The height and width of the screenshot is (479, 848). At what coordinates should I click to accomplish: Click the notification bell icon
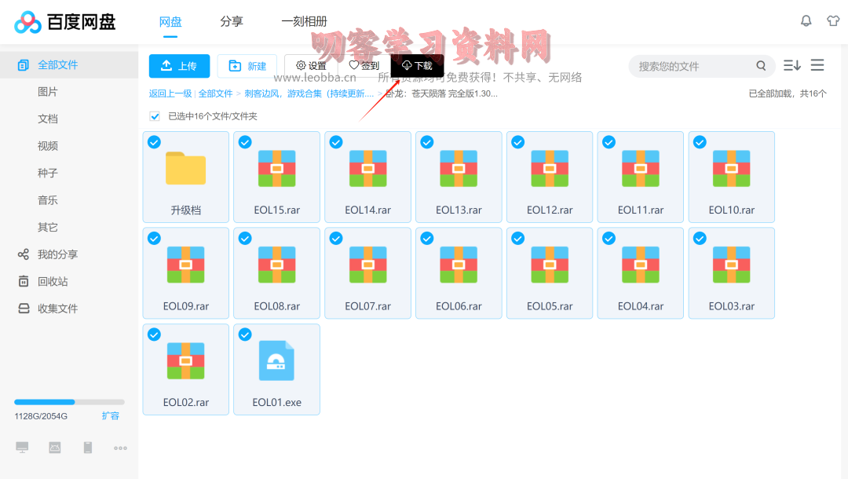click(x=806, y=21)
